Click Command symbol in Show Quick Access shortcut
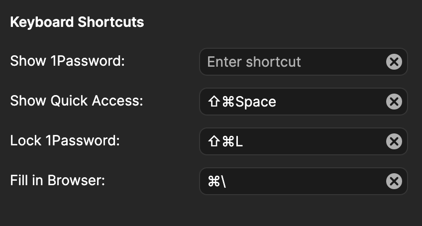Image resolution: width=422 pixels, height=226 pixels. pyautogui.click(x=228, y=102)
